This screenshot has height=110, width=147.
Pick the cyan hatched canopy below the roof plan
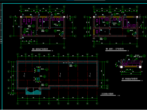tap(33, 92)
